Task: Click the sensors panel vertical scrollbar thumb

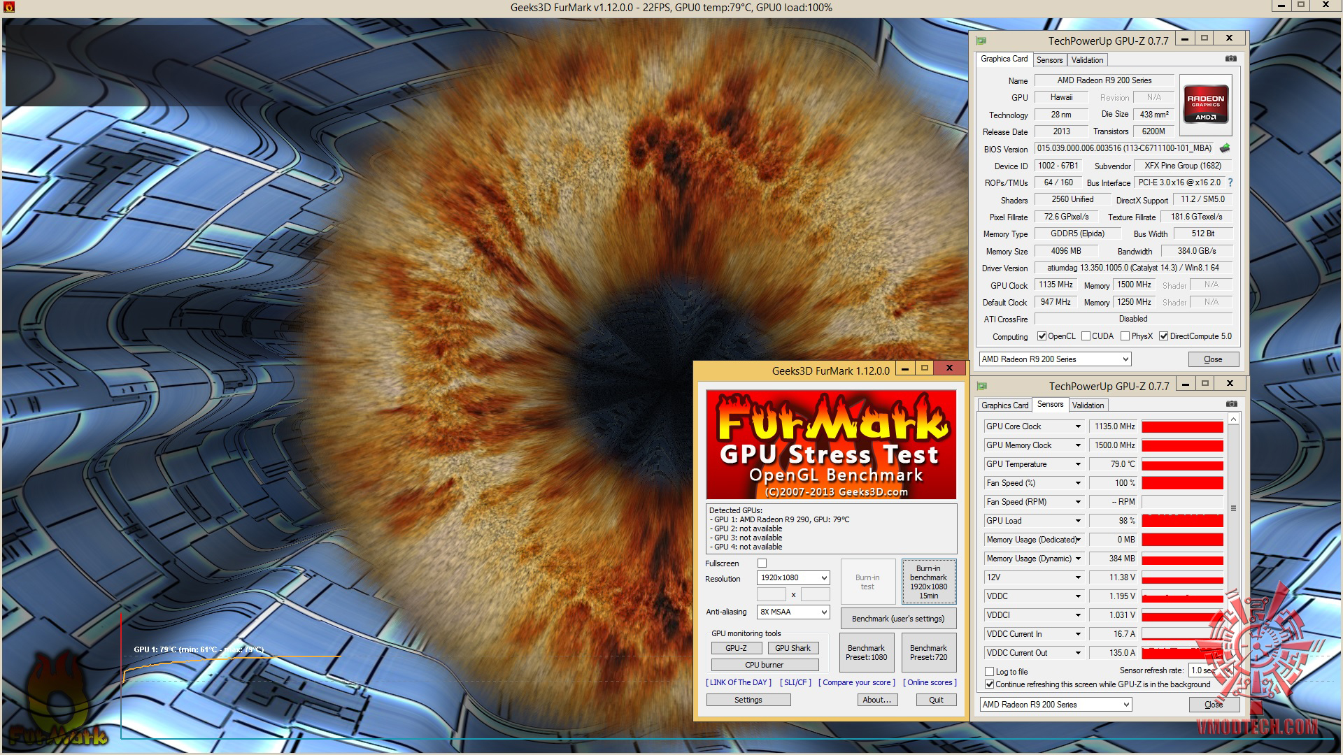Action: coord(1233,508)
